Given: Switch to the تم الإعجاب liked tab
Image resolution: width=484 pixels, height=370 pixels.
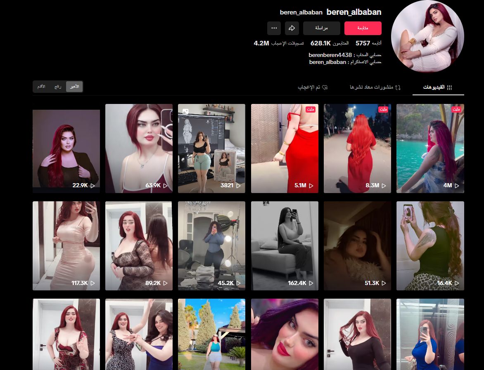Looking at the screenshot, I should 312,87.
